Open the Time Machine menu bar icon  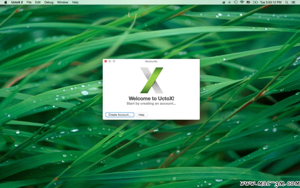pyautogui.click(x=236, y=2)
